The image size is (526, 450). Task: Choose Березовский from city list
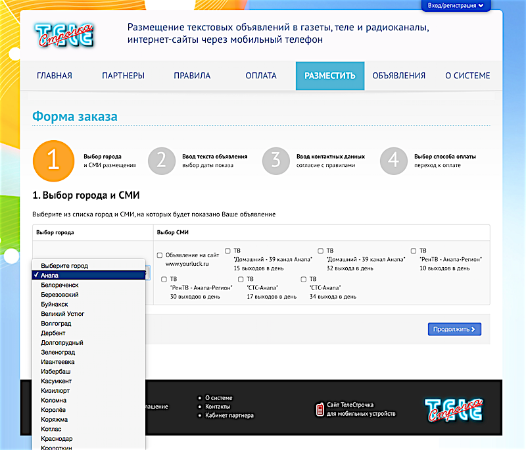tap(89, 295)
